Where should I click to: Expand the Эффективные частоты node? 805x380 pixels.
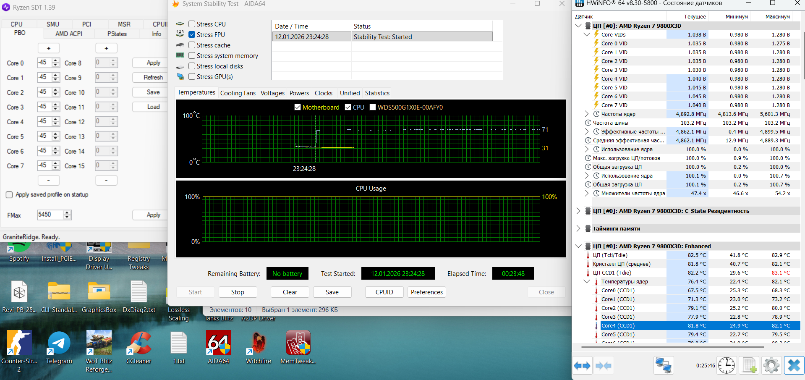pos(587,131)
